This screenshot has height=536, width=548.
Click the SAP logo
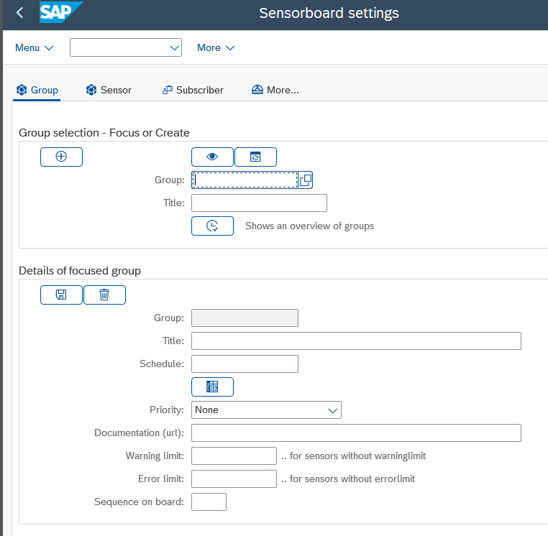coord(60,13)
